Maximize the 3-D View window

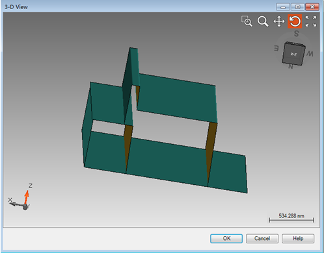[297, 7]
